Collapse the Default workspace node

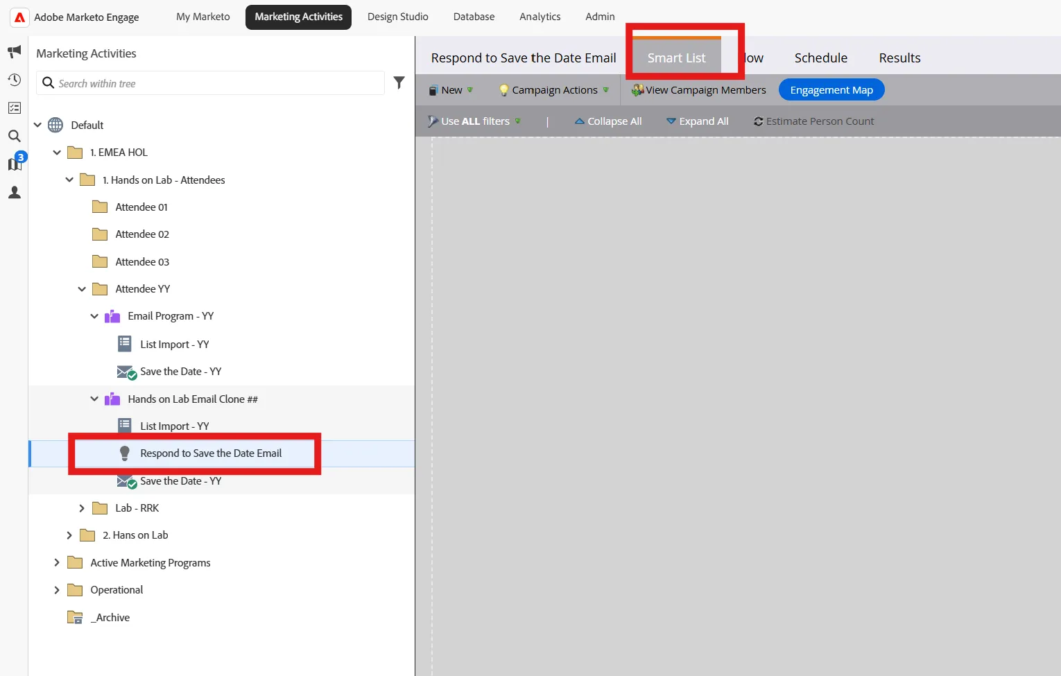click(x=37, y=125)
